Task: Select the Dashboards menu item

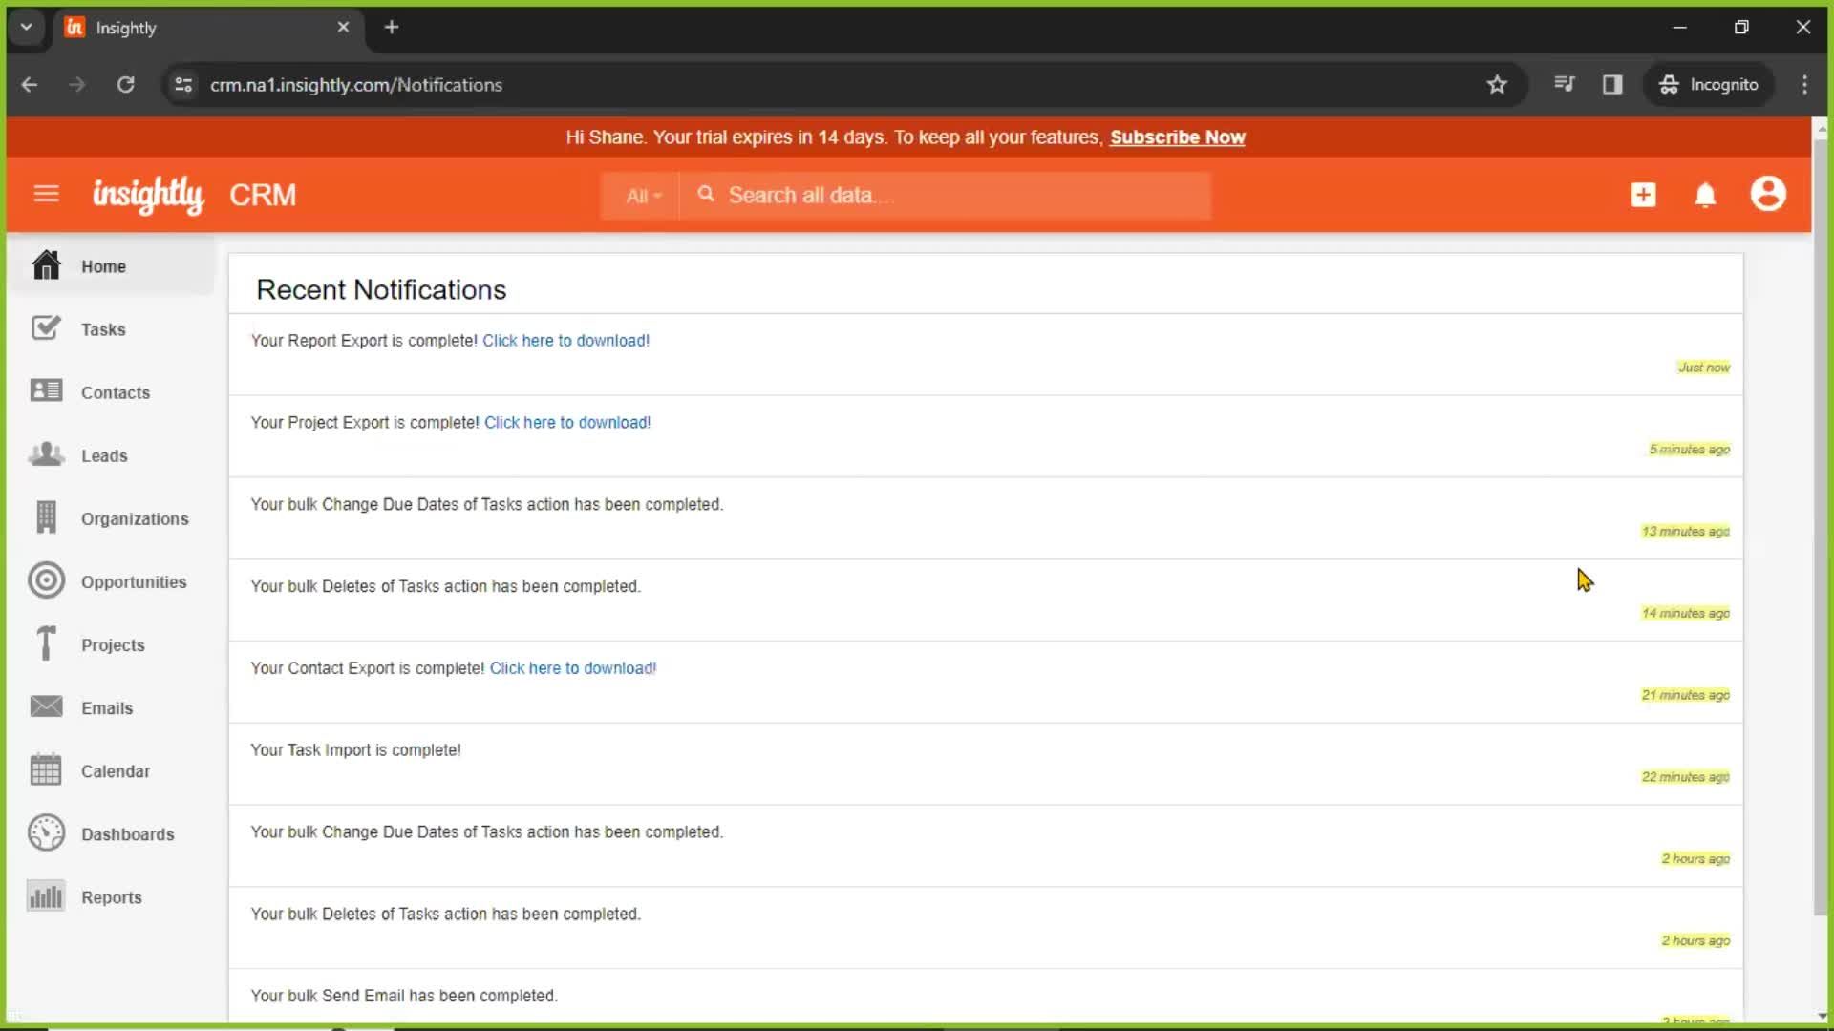Action: (x=127, y=833)
